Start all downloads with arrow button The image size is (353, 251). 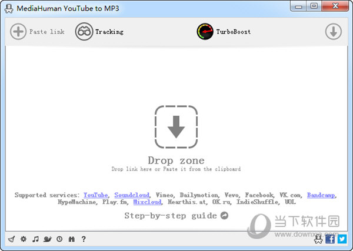tap(333, 32)
